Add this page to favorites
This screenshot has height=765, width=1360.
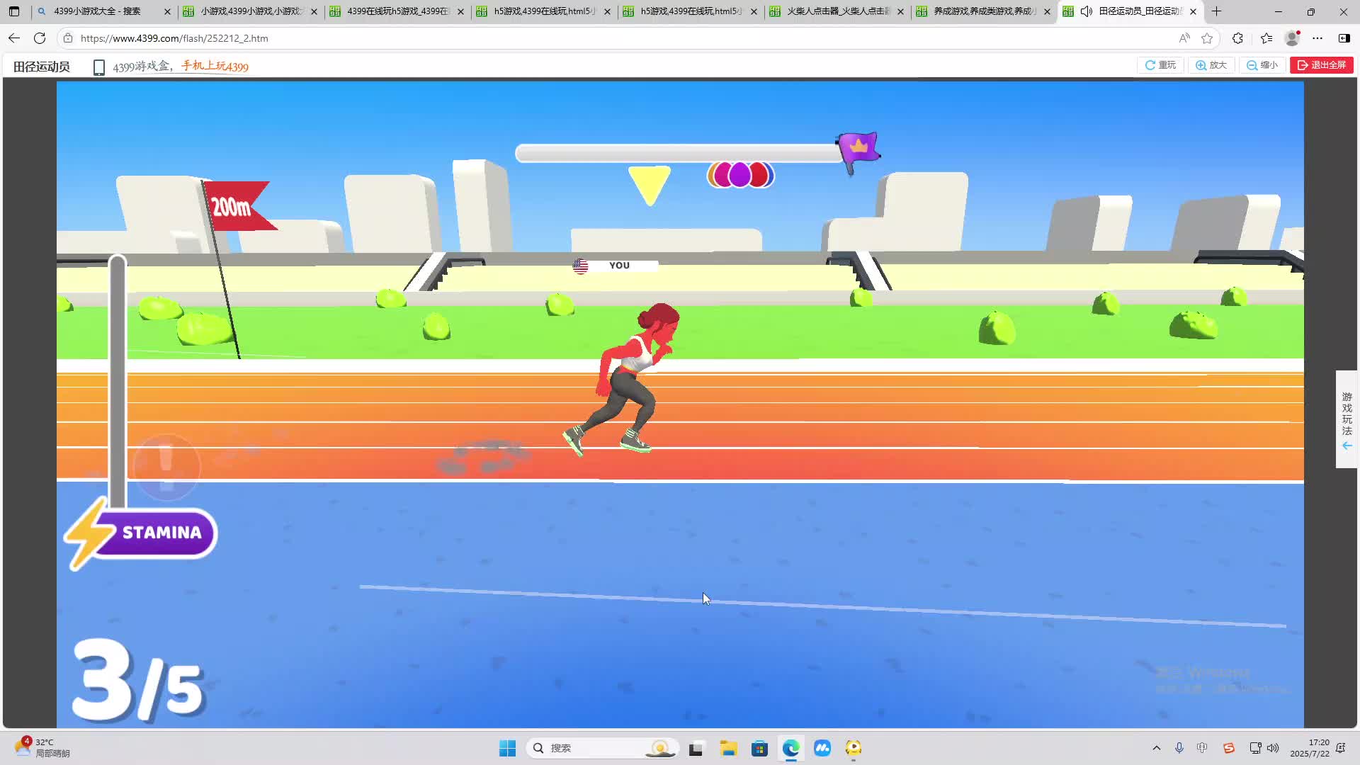(x=1207, y=38)
